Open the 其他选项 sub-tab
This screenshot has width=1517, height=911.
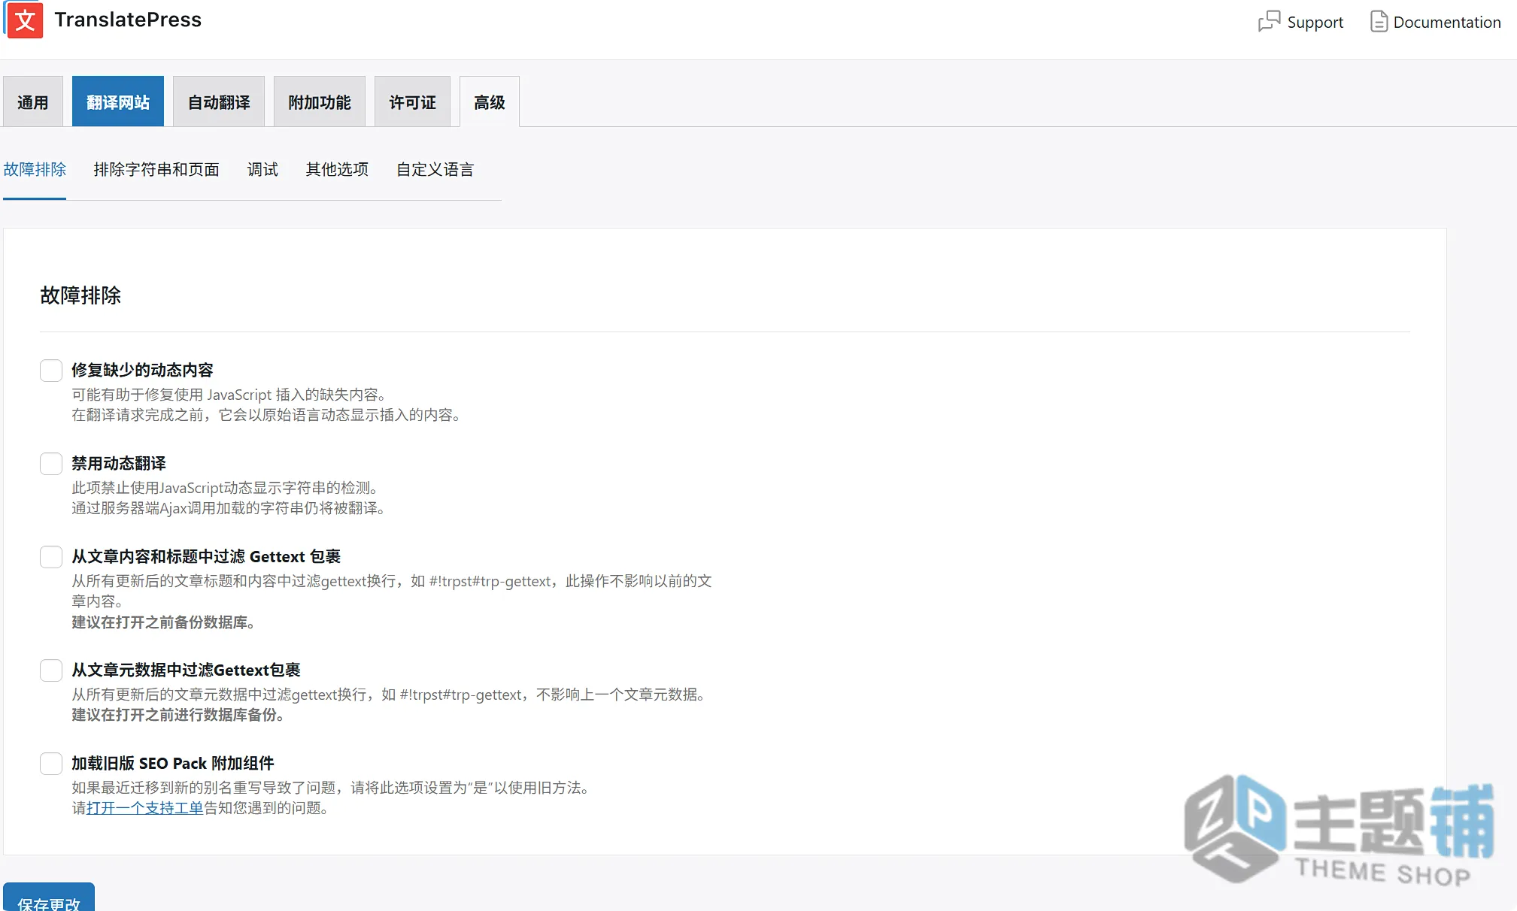point(337,170)
